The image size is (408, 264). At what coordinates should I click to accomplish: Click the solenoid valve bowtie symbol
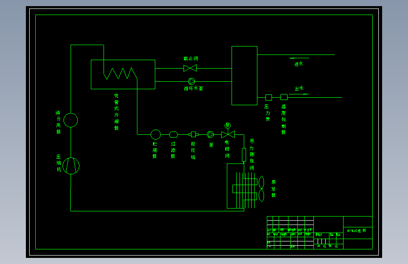[x=228, y=134]
